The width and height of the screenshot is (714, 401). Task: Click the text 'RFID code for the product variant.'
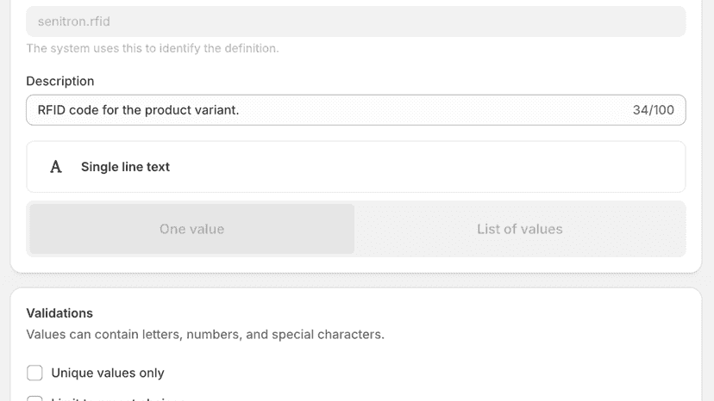pyautogui.click(x=138, y=110)
